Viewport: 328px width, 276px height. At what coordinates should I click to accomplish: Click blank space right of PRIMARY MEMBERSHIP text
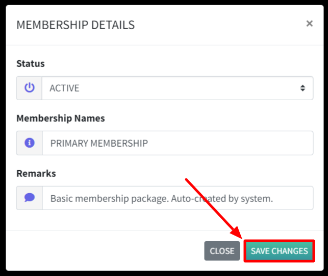(230, 143)
